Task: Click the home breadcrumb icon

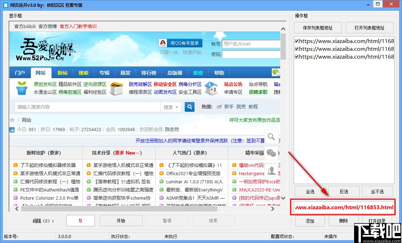Action: [12, 120]
